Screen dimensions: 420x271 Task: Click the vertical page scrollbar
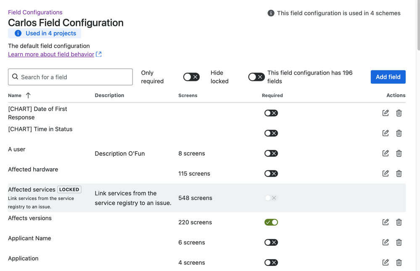[x=417, y=25]
